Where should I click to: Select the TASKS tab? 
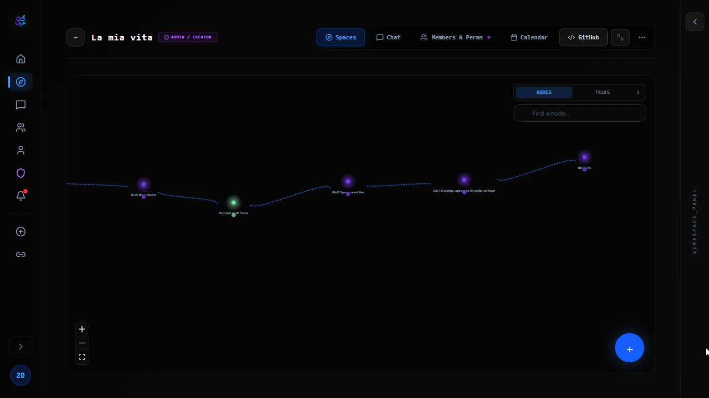pos(602,92)
